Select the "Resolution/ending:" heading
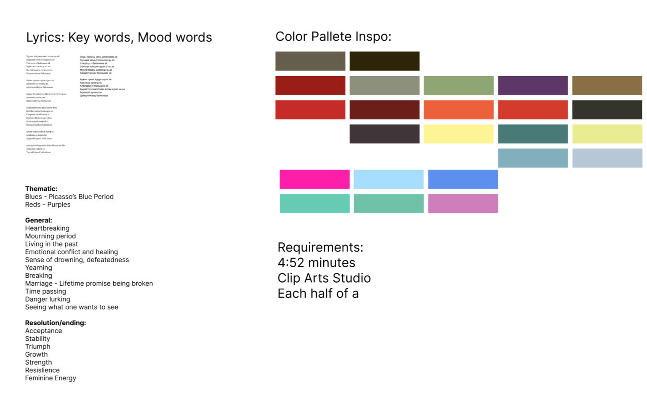The width and height of the screenshot is (647, 398). coord(55,323)
